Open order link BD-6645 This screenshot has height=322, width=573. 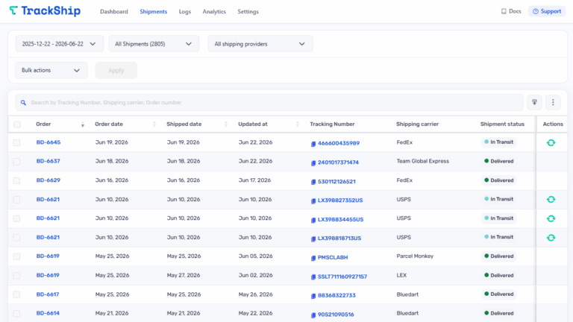click(x=48, y=142)
